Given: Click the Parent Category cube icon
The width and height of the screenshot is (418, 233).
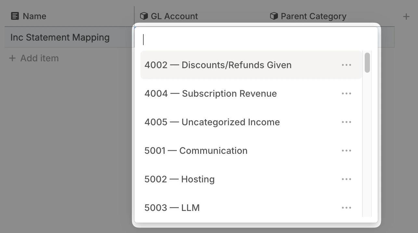Looking at the screenshot, I should pyautogui.click(x=274, y=16).
